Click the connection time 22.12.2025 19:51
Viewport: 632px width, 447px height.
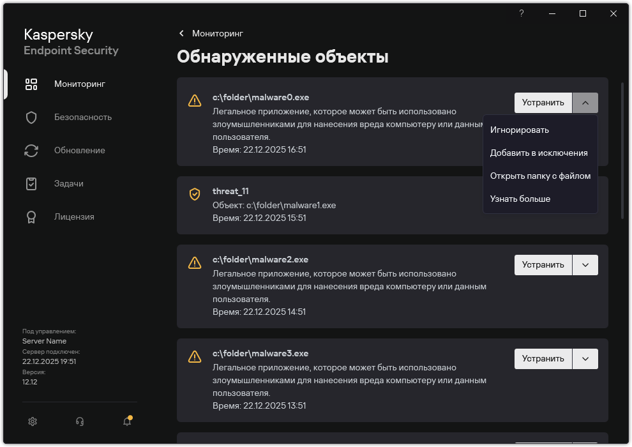pos(49,361)
